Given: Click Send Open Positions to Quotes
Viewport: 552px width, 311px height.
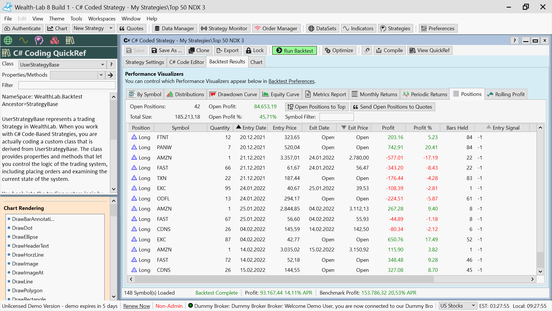Looking at the screenshot, I should [393, 107].
